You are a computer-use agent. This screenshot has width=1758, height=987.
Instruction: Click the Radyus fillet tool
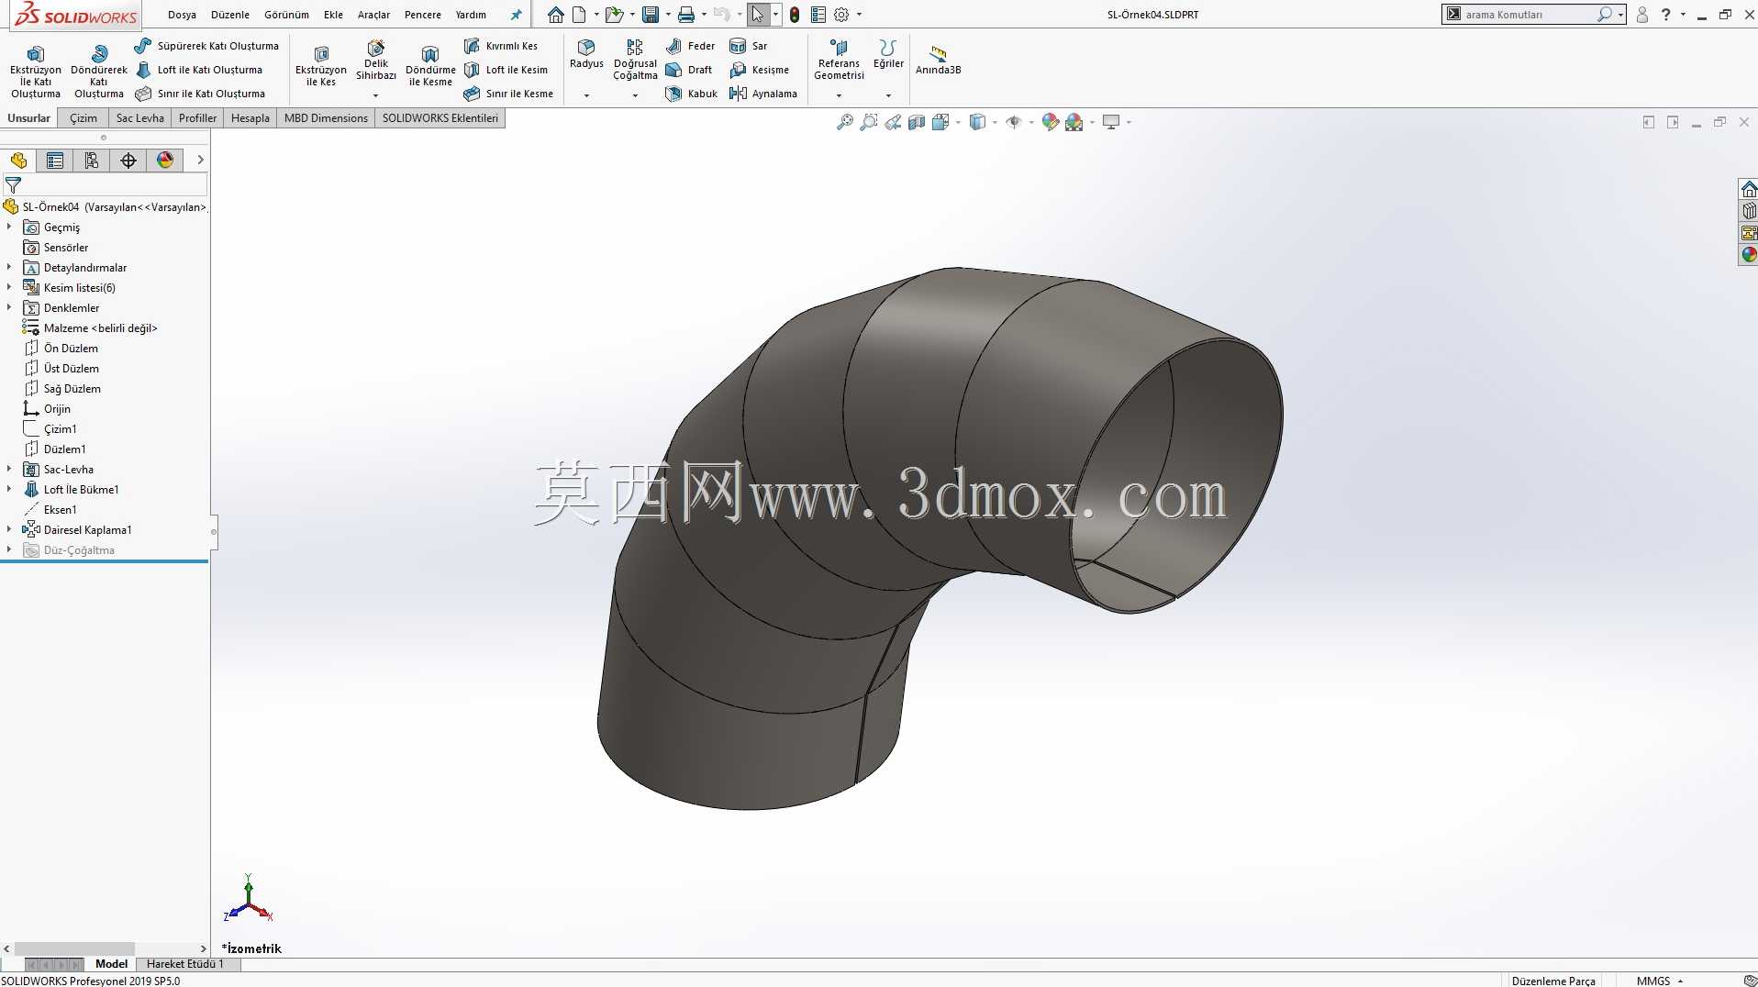pos(586,54)
